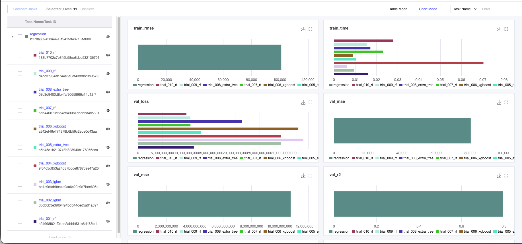Click the Task Name/Task ID column header

(x=40, y=22)
